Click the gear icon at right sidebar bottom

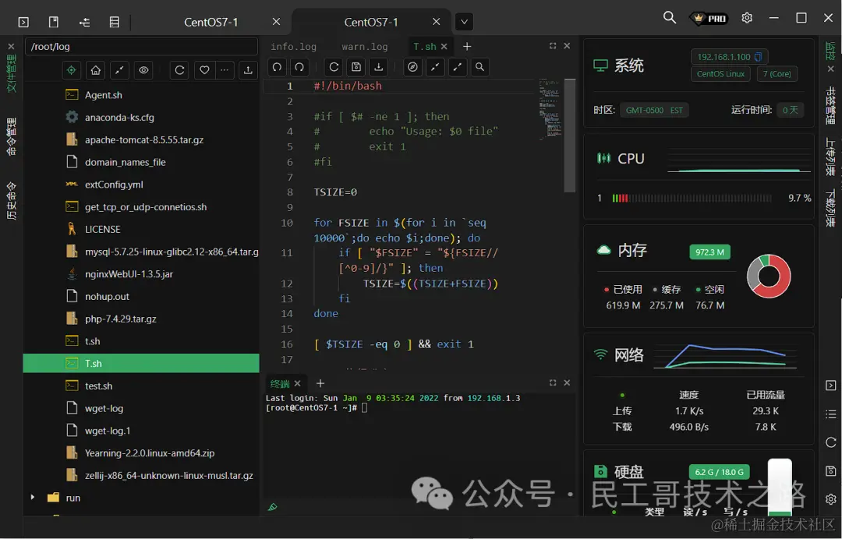[x=831, y=499]
